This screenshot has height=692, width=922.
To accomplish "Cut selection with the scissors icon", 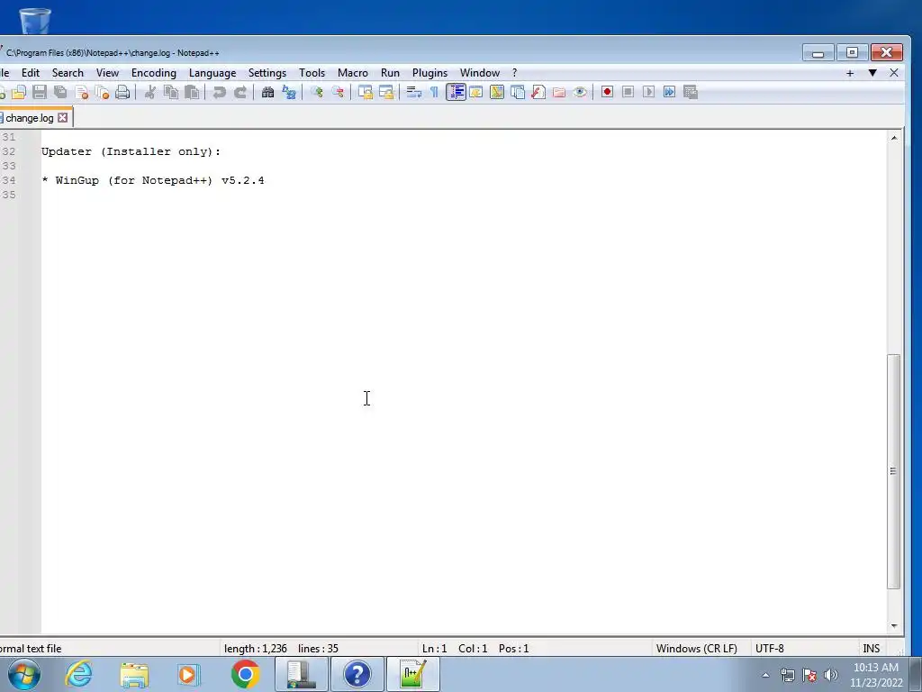I will pyautogui.click(x=150, y=93).
